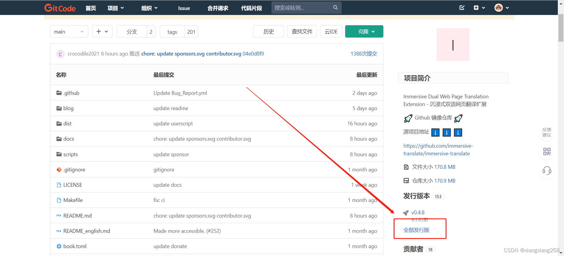The height and width of the screenshot is (256, 564).
Task: Open 代码片段 in navbar
Action: (251, 8)
